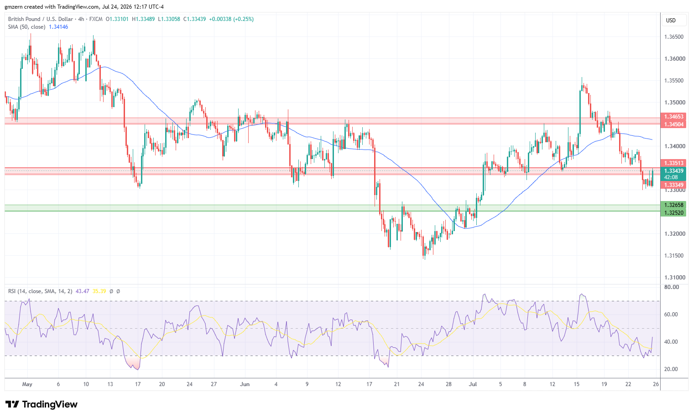
Task: Click the TradingView logo at the bottom
Action: (42, 404)
